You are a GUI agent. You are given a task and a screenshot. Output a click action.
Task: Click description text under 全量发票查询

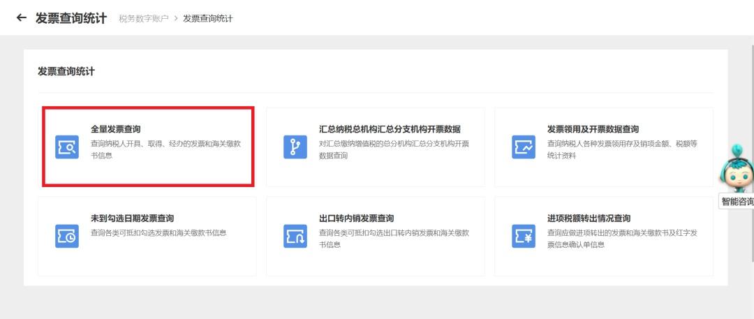(x=165, y=149)
